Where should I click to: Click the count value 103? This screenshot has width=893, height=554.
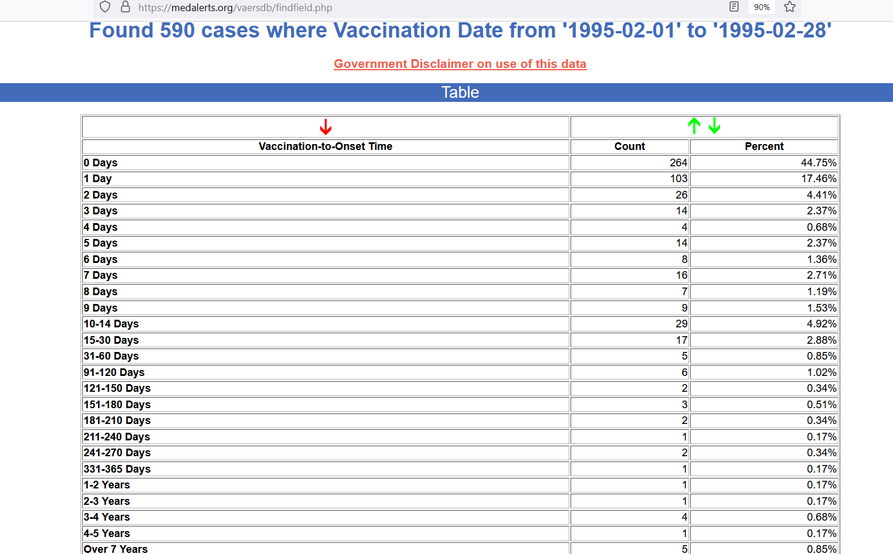pyautogui.click(x=678, y=179)
